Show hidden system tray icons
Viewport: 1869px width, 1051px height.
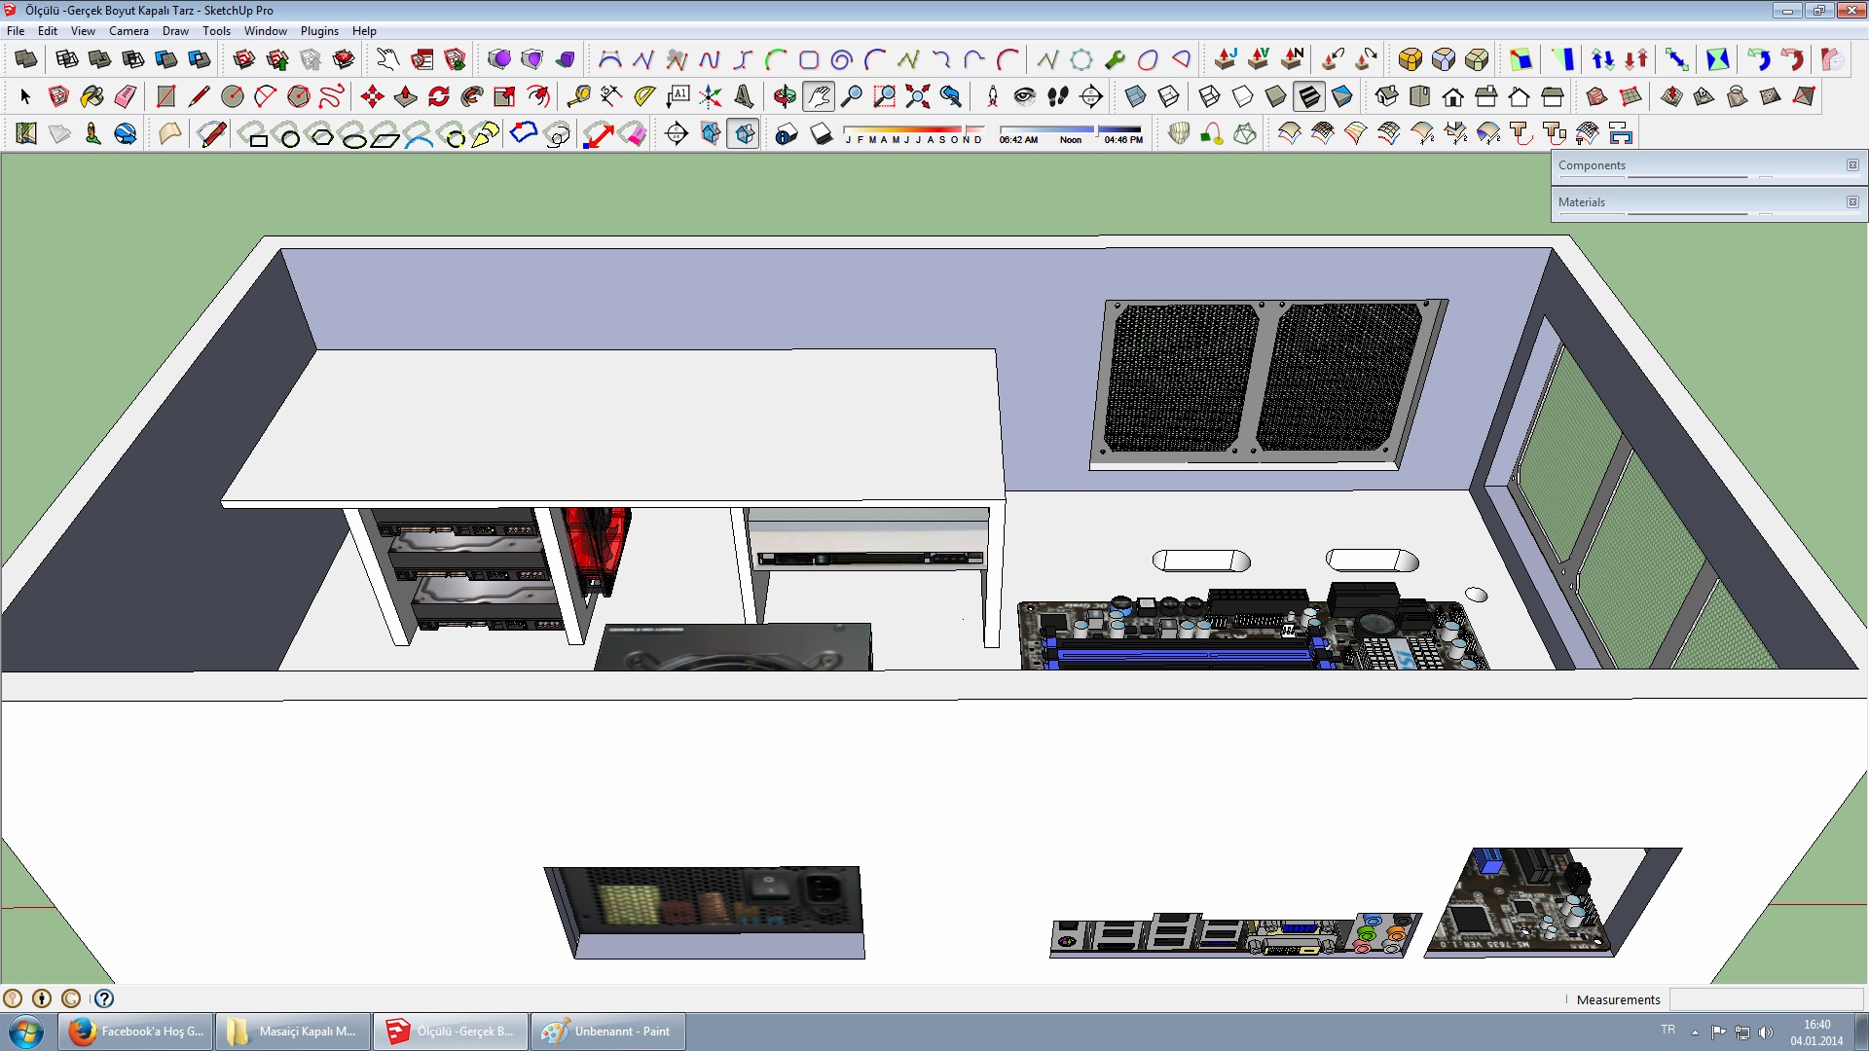click(x=1695, y=1032)
